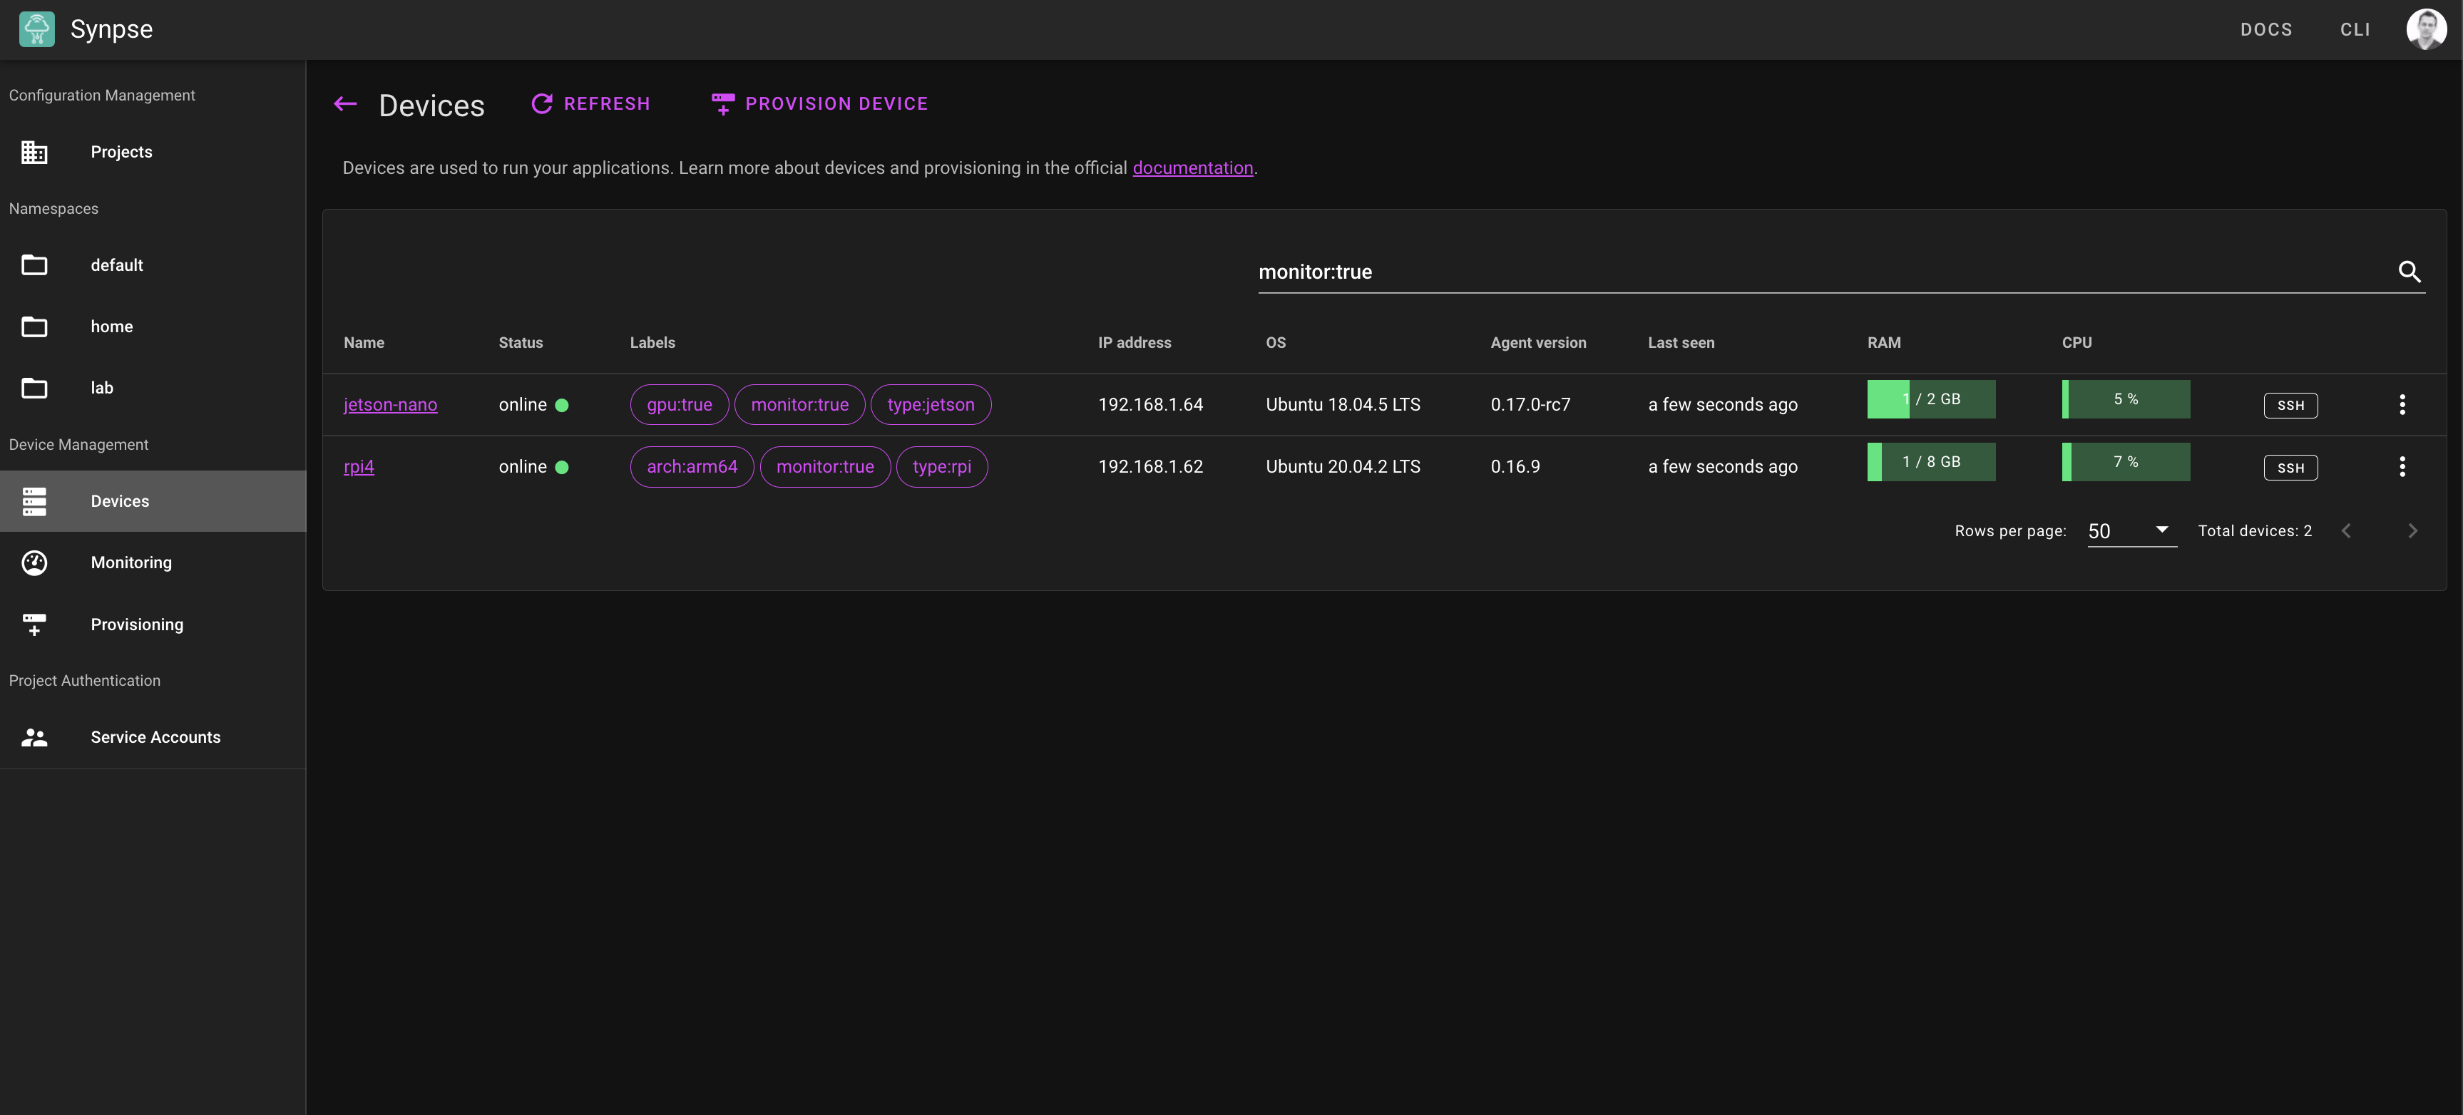This screenshot has height=1115, width=2463.
Task: Open the three-dot menu for jetson-nano
Action: (x=2402, y=404)
